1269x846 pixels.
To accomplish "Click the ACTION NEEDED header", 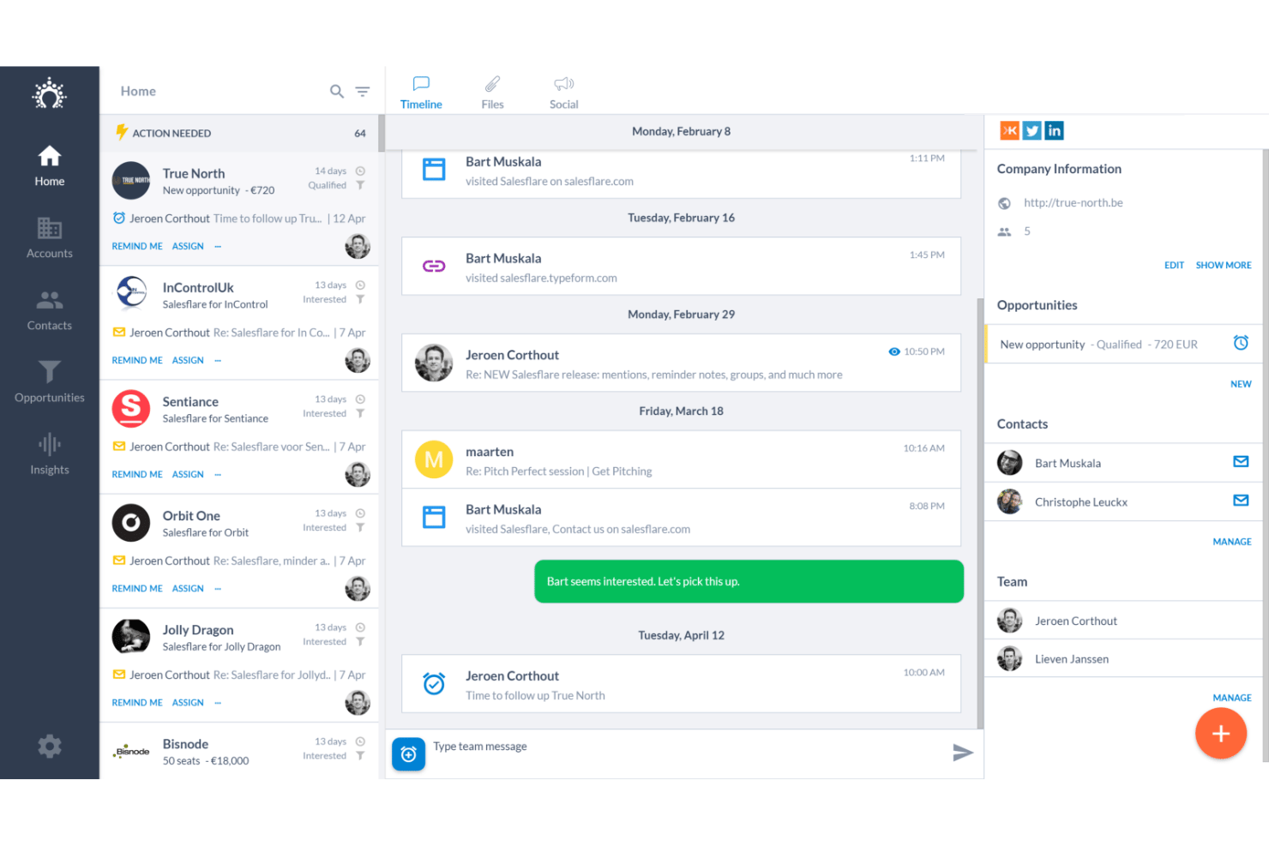I will click(239, 133).
